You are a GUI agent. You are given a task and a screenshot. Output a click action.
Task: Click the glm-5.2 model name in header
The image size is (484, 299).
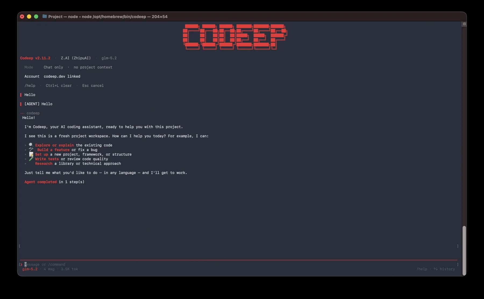coord(109,58)
